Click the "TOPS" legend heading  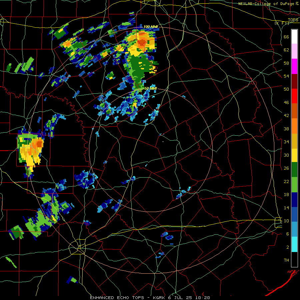tap(293, 20)
